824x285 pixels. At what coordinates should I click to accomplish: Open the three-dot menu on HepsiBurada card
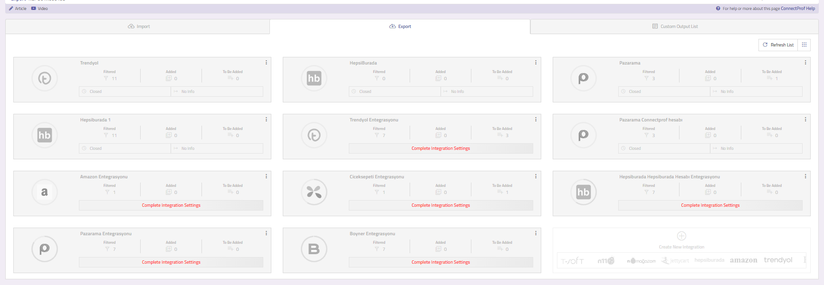536,63
